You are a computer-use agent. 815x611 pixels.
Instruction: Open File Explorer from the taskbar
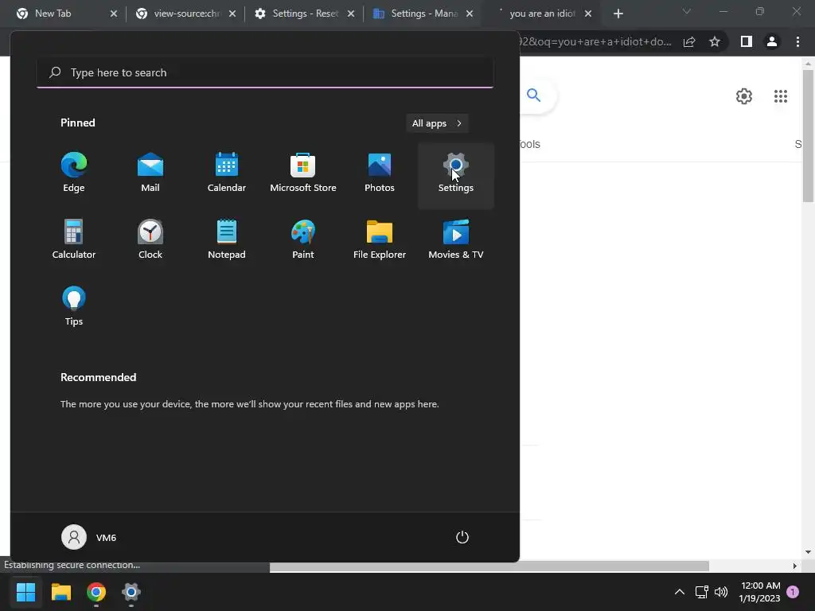coord(60,592)
